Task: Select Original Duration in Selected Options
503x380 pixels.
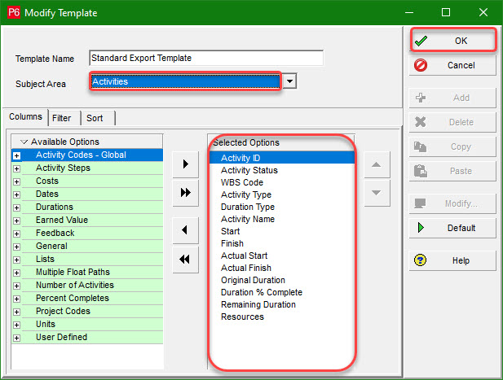Action: (x=282, y=280)
